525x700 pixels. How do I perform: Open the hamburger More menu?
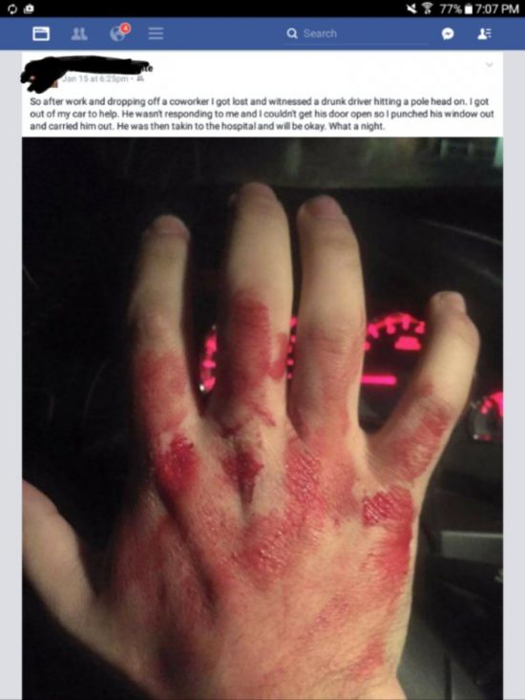[156, 34]
